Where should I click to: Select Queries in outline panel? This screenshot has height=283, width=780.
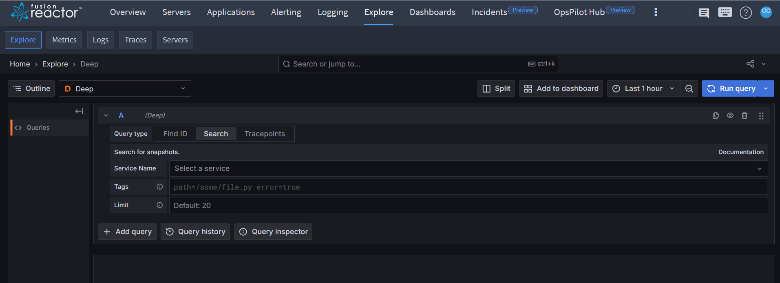click(x=50, y=128)
